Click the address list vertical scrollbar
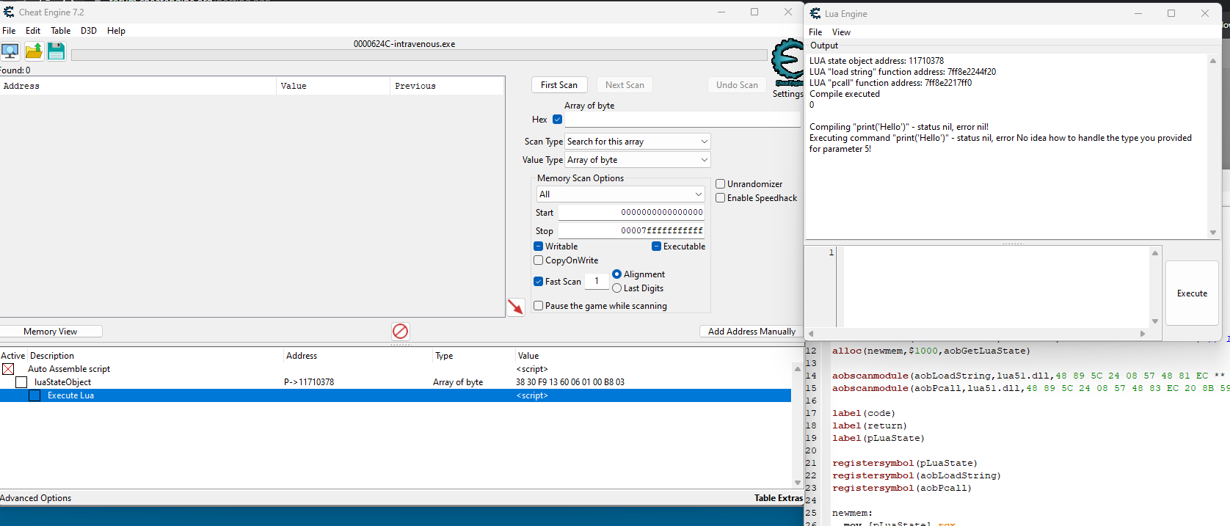Viewport: 1230px width, 526px height. point(798,425)
